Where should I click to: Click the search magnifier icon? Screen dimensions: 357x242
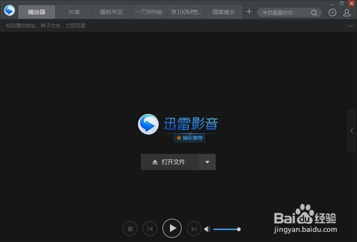(x=314, y=13)
